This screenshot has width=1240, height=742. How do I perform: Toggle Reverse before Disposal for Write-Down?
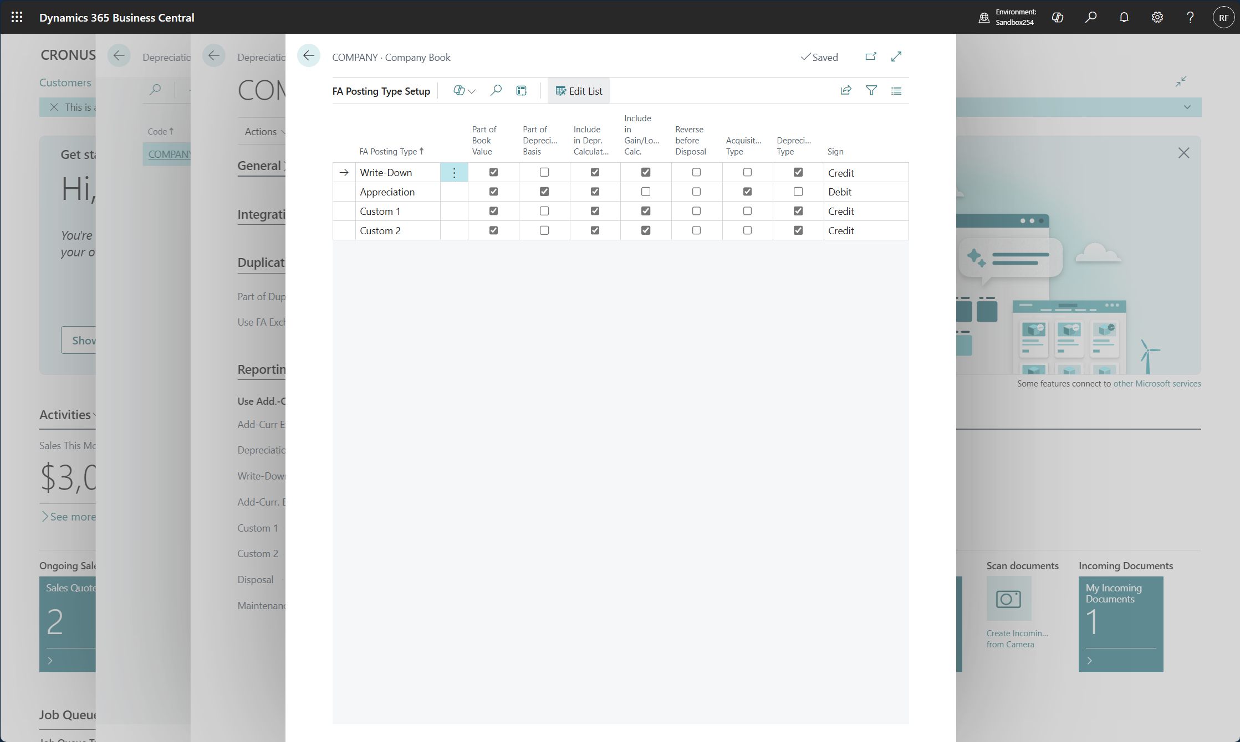pyautogui.click(x=697, y=172)
